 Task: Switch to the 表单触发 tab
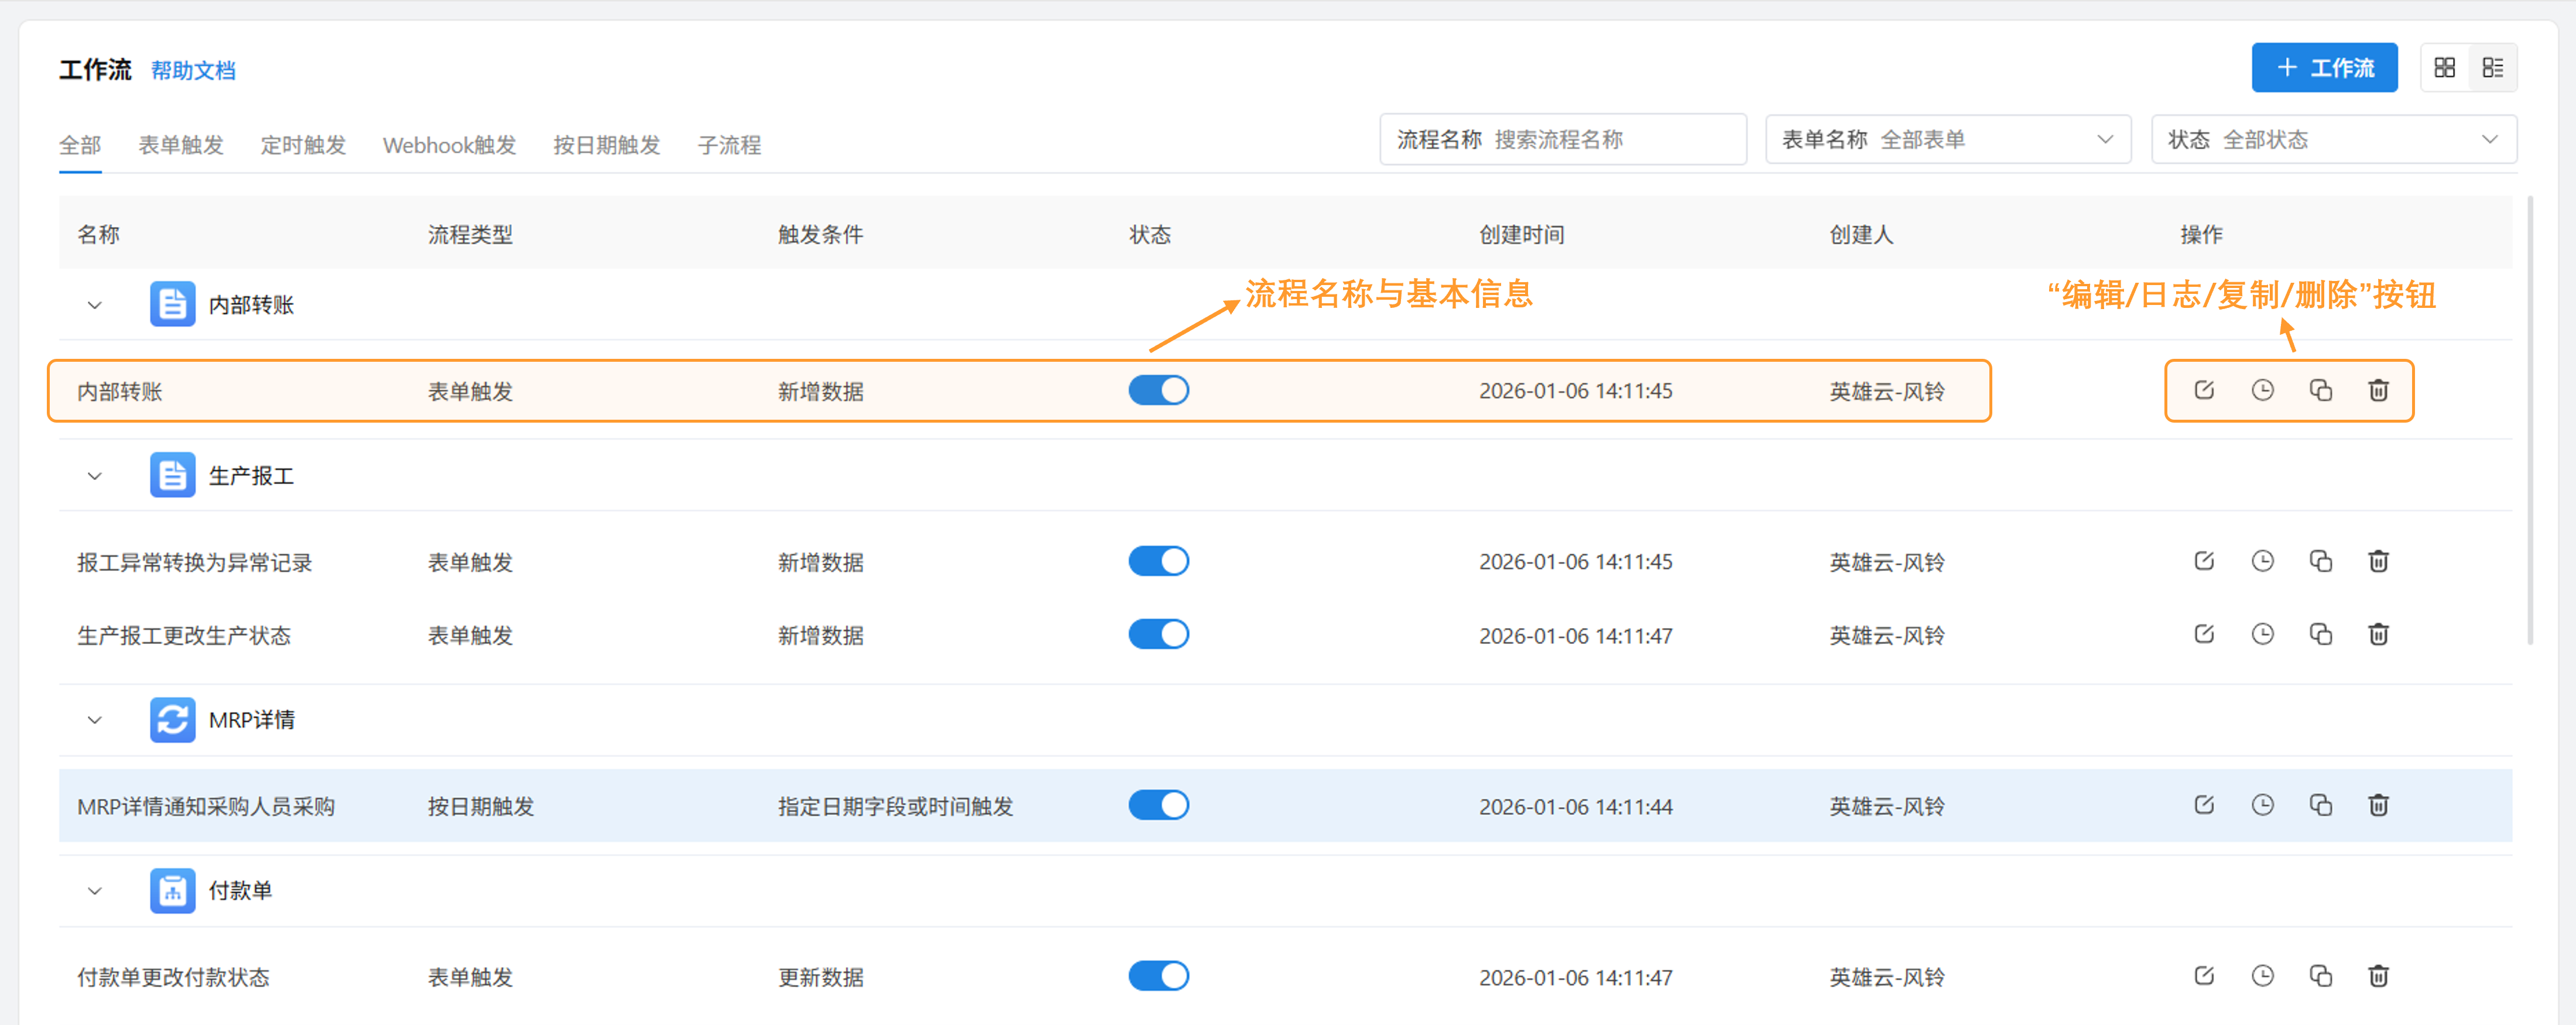click(x=181, y=145)
